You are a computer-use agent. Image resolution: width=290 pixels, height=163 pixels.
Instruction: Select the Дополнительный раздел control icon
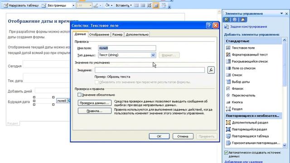[228, 123]
